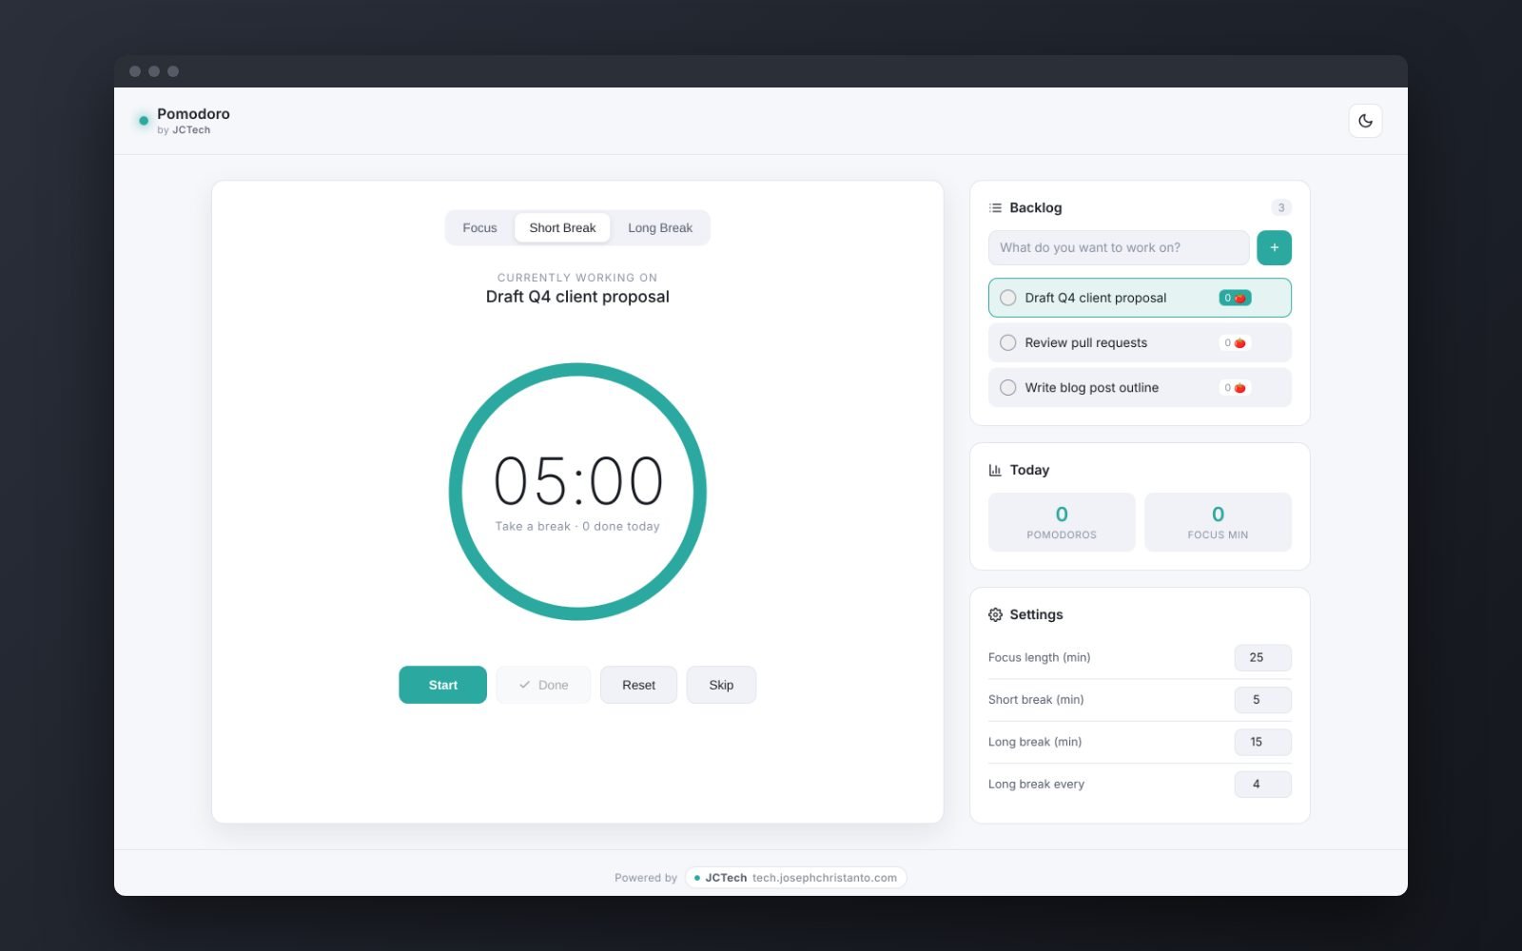Click the backlog count badge showing 3
This screenshot has width=1522, height=951.
[x=1281, y=207]
